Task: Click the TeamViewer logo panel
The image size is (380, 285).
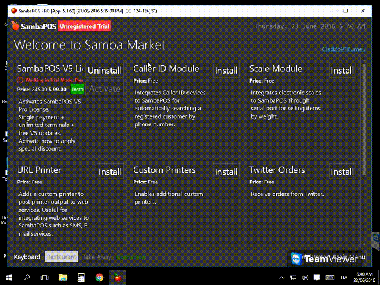Action: (324, 259)
